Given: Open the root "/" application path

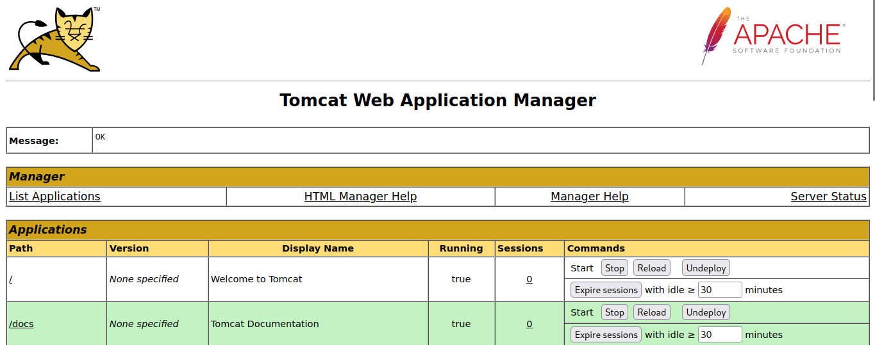Looking at the screenshot, I should (11, 279).
